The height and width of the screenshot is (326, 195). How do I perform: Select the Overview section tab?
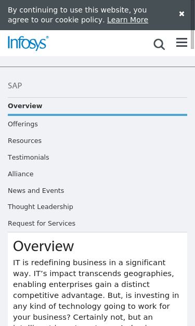point(97,106)
